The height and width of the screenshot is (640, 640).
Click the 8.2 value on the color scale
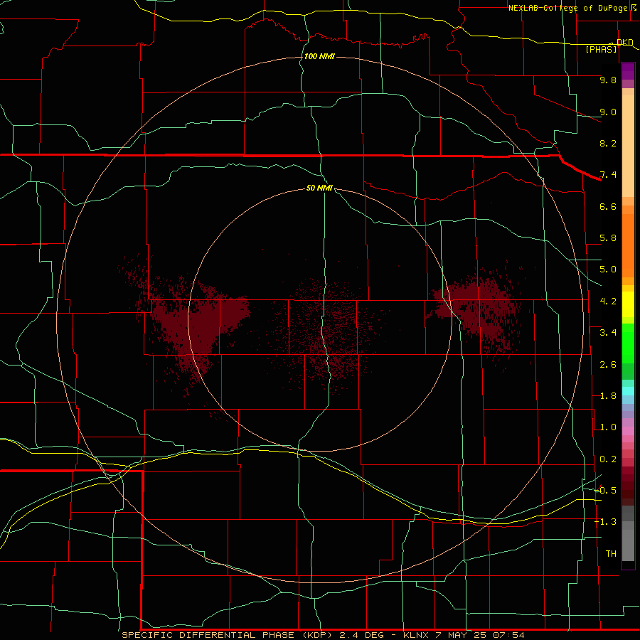click(x=608, y=144)
